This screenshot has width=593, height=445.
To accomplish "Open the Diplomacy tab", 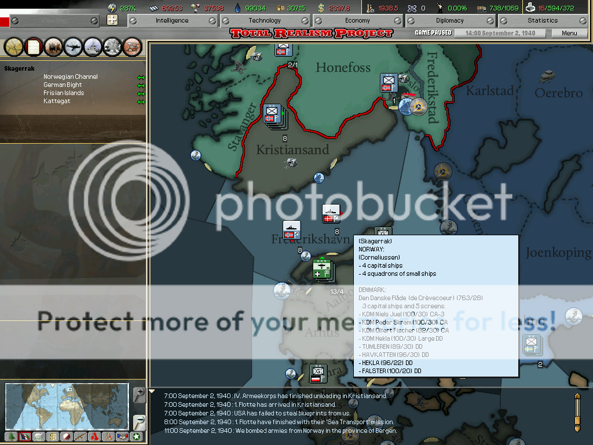I will pyautogui.click(x=449, y=20).
